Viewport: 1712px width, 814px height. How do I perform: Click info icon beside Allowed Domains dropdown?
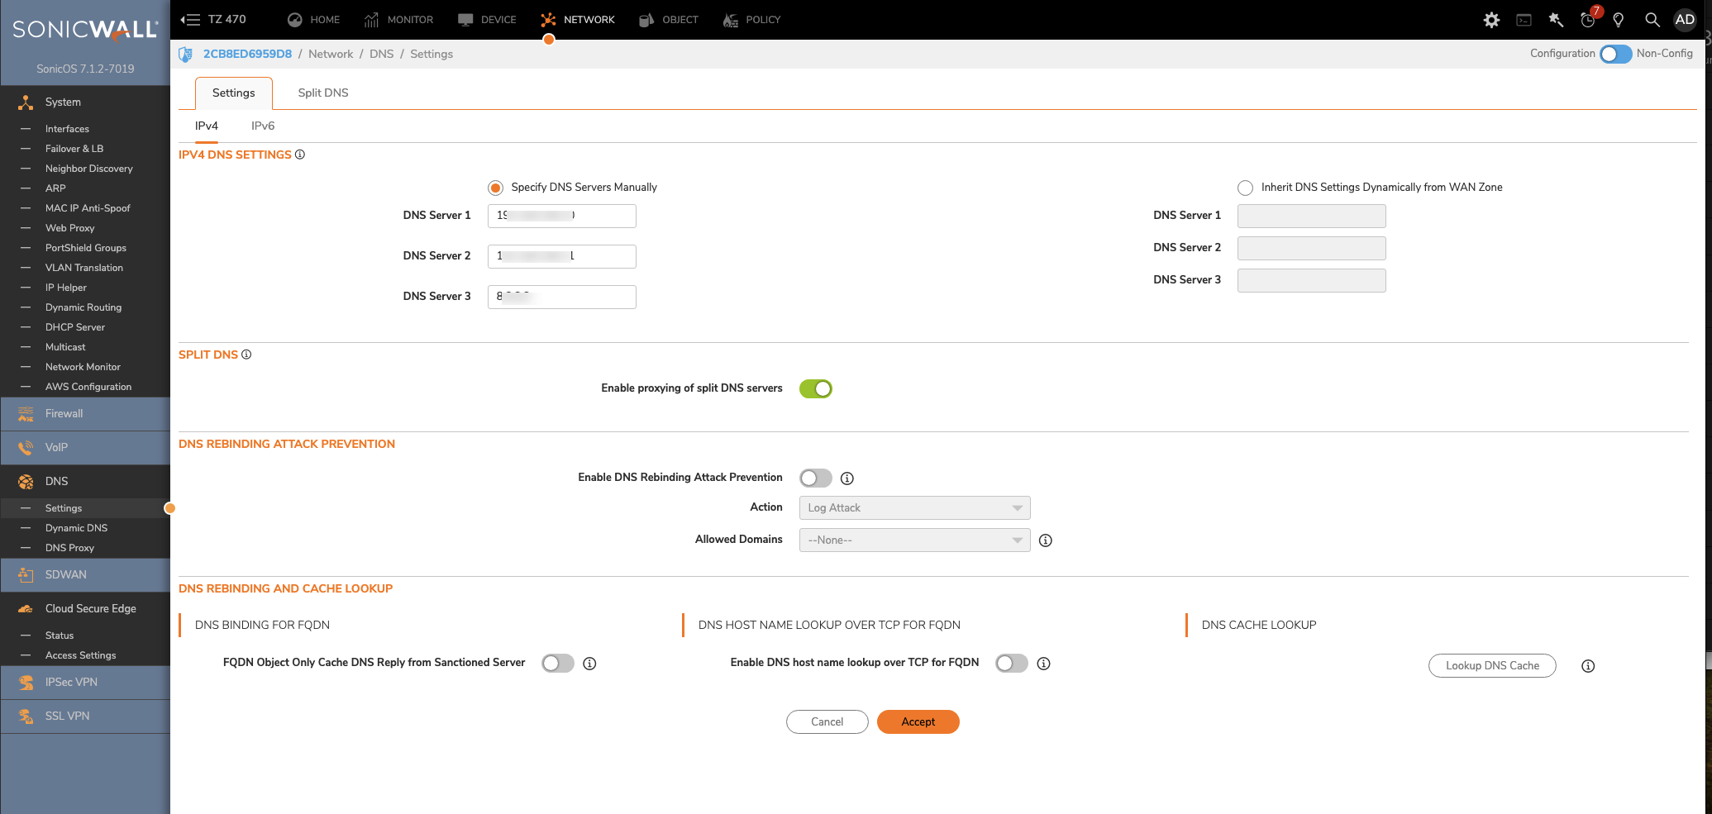tap(1046, 540)
